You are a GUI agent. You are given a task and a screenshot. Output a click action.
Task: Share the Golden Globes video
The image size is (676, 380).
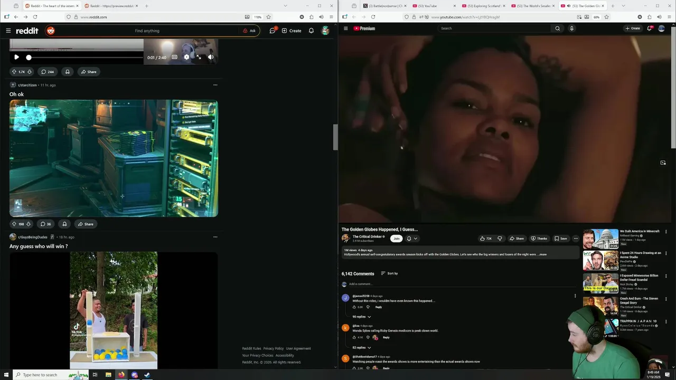[x=517, y=239]
